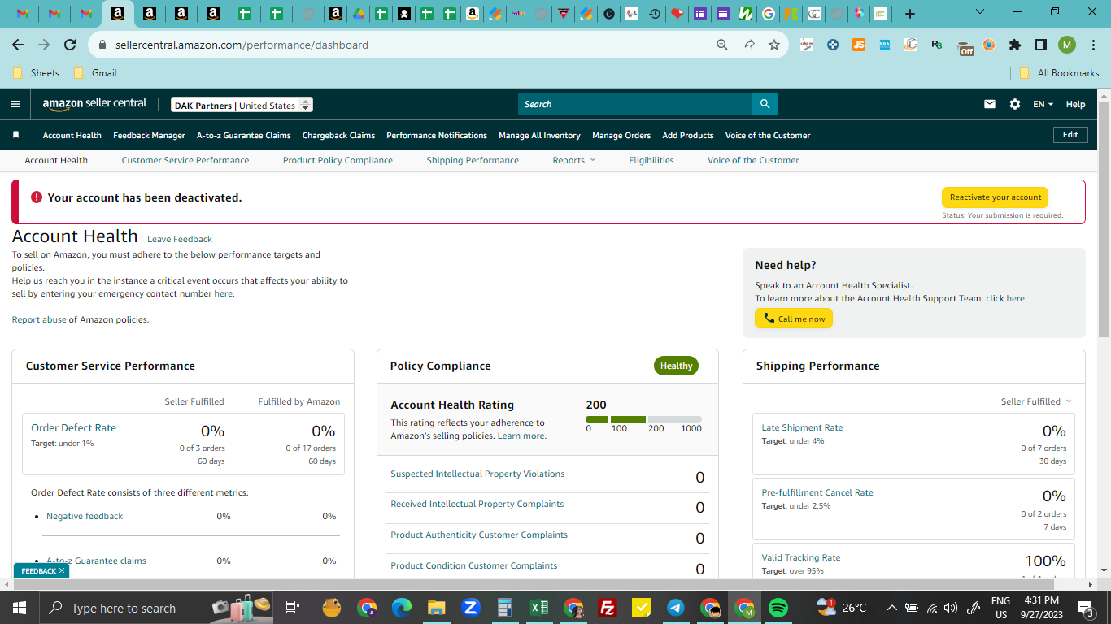Switch to Shipping Performance tab
1111x624 pixels.
[473, 160]
